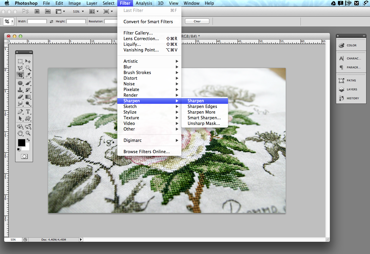Image resolution: width=370 pixels, height=254 pixels.
Task: Open Filter Gallery
Action: click(149, 33)
